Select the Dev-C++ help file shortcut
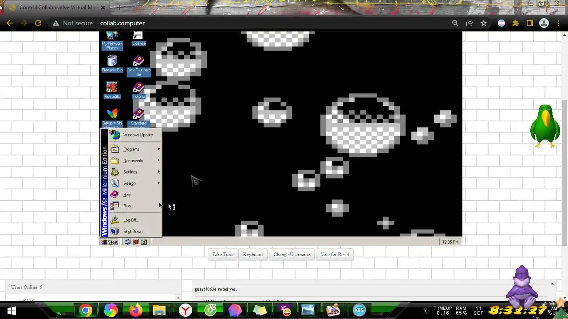 (138, 66)
